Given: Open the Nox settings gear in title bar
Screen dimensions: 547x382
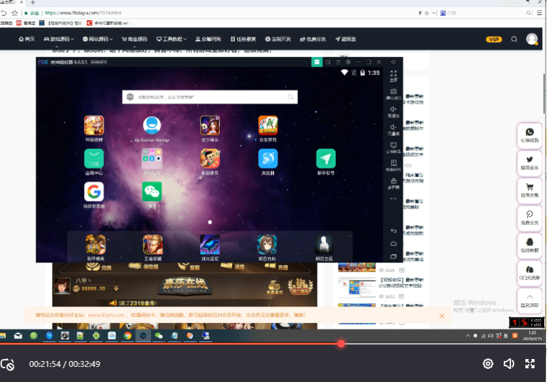Looking at the screenshot, I should point(348,62).
